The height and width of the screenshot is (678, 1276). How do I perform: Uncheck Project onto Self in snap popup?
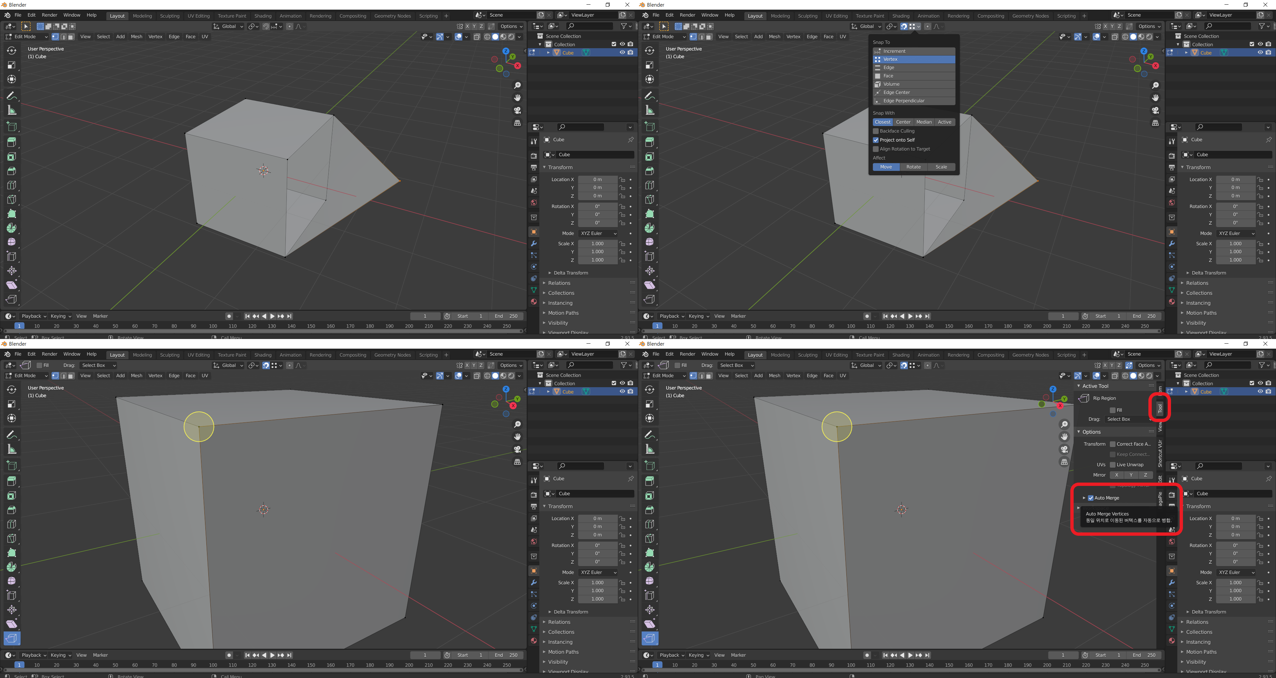[876, 140]
